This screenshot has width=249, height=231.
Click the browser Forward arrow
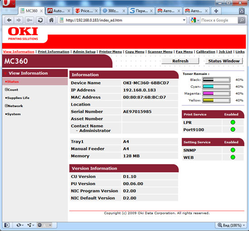[19, 20]
